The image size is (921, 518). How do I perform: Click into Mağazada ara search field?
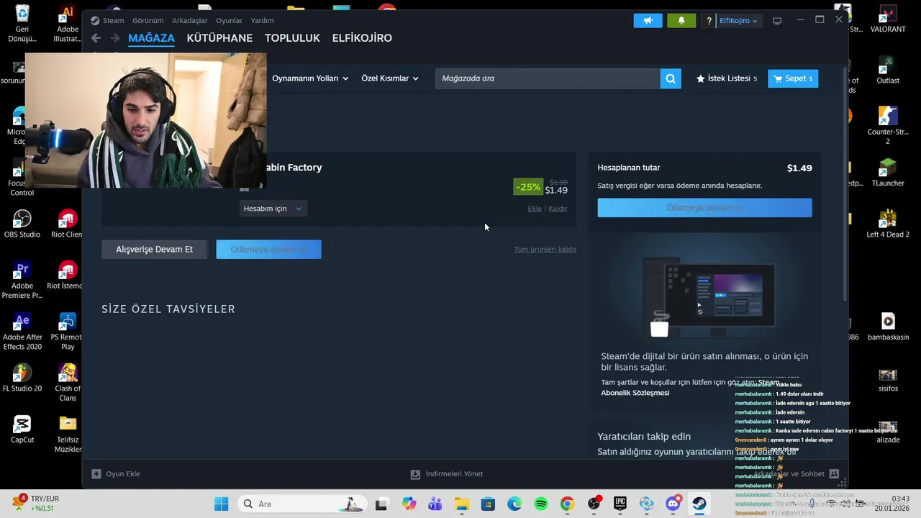click(x=548, y=78)
